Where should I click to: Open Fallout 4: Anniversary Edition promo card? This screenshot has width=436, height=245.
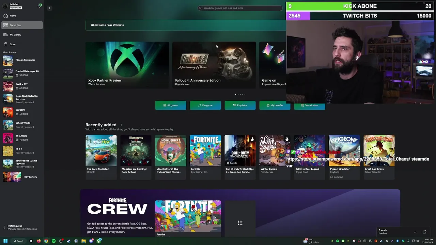[214, 65]
